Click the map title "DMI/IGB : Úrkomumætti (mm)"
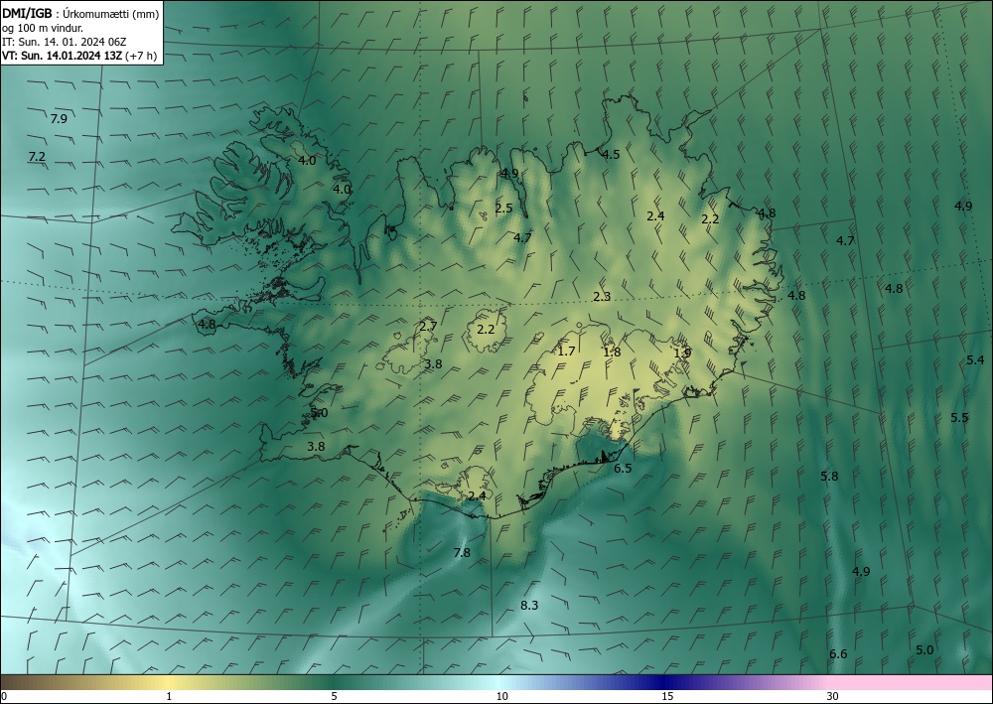 (x=81, y=13)
